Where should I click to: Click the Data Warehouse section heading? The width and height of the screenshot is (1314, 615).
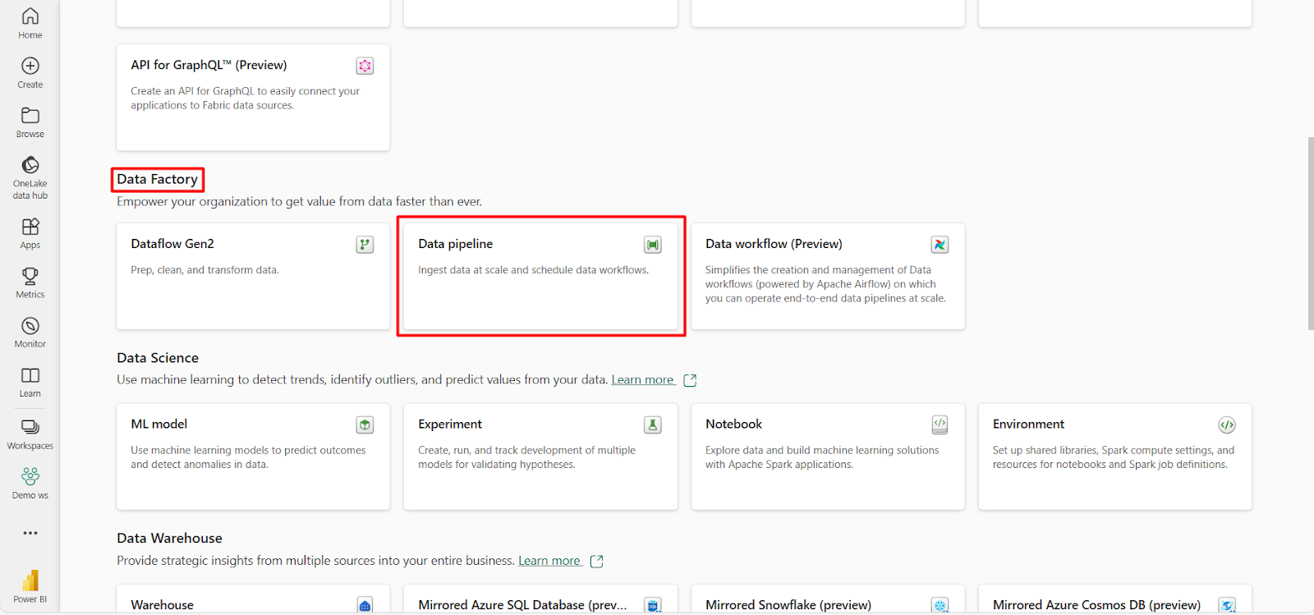pos(169,539)
